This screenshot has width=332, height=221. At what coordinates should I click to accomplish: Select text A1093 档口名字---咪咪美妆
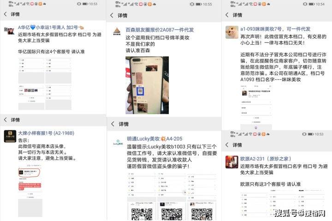point(271,80)
